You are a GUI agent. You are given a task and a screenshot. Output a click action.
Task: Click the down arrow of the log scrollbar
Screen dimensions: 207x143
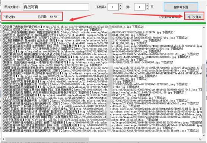(x=203, y=135)
